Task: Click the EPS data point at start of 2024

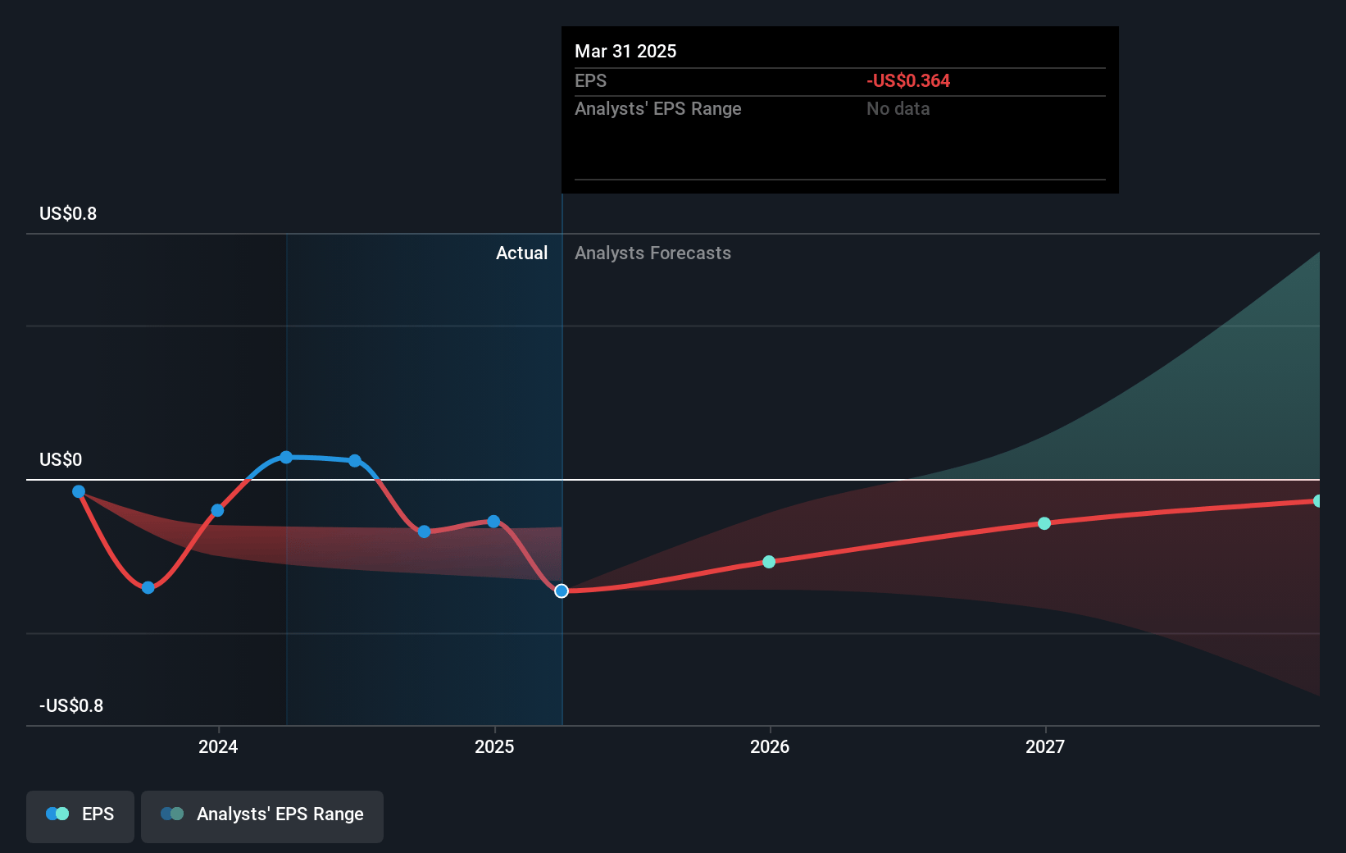Action: point(217,510)
